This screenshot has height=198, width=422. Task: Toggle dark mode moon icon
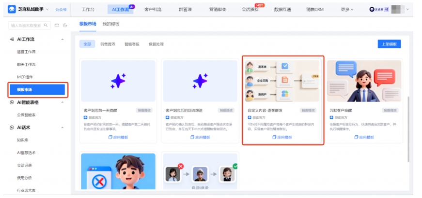click(x=65, y=26)
